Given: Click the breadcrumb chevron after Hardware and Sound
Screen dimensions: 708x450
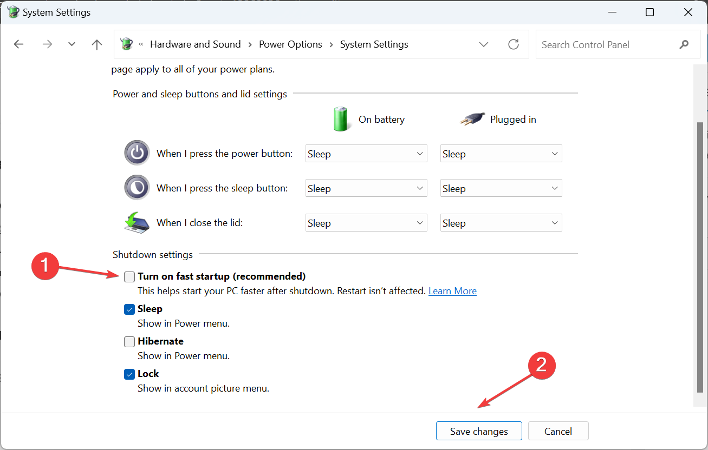Looking at the screenshot, I should point(250,44).
